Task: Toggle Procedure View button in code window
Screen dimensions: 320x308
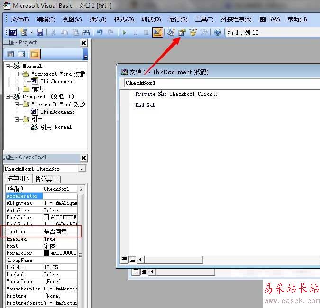Action: [124, 260]
